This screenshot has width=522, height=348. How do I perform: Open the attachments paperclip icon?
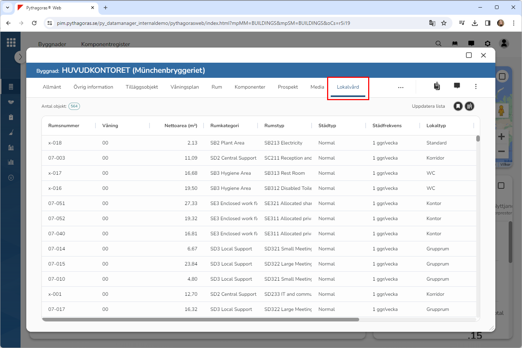[437, 86]
